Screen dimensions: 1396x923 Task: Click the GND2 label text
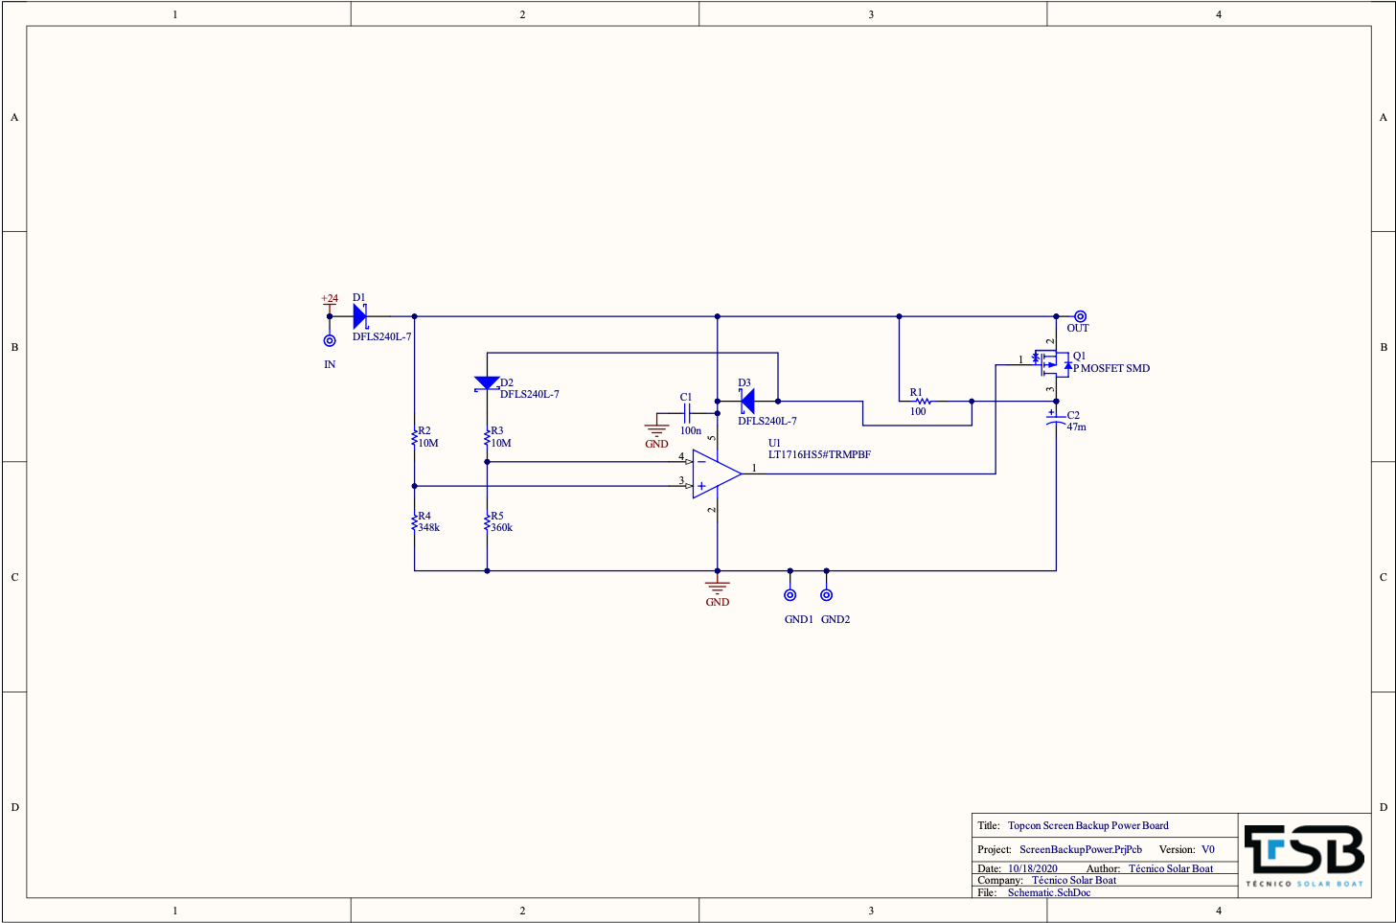pos(835,619)
